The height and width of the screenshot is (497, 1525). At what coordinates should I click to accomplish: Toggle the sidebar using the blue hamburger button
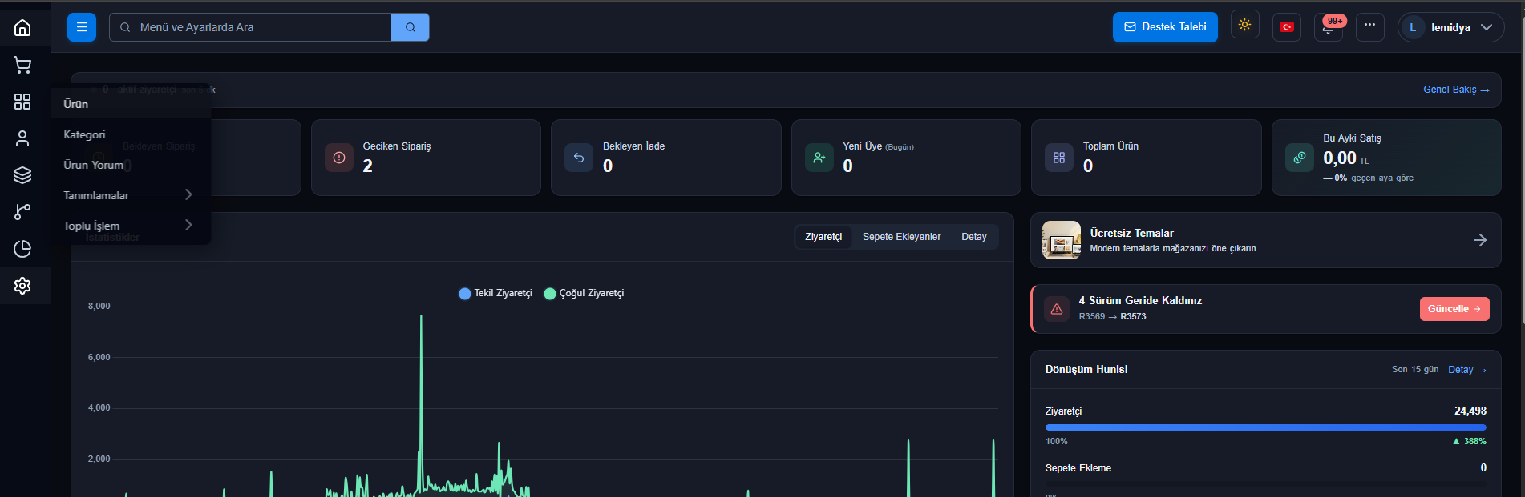[x=82, y=27]
